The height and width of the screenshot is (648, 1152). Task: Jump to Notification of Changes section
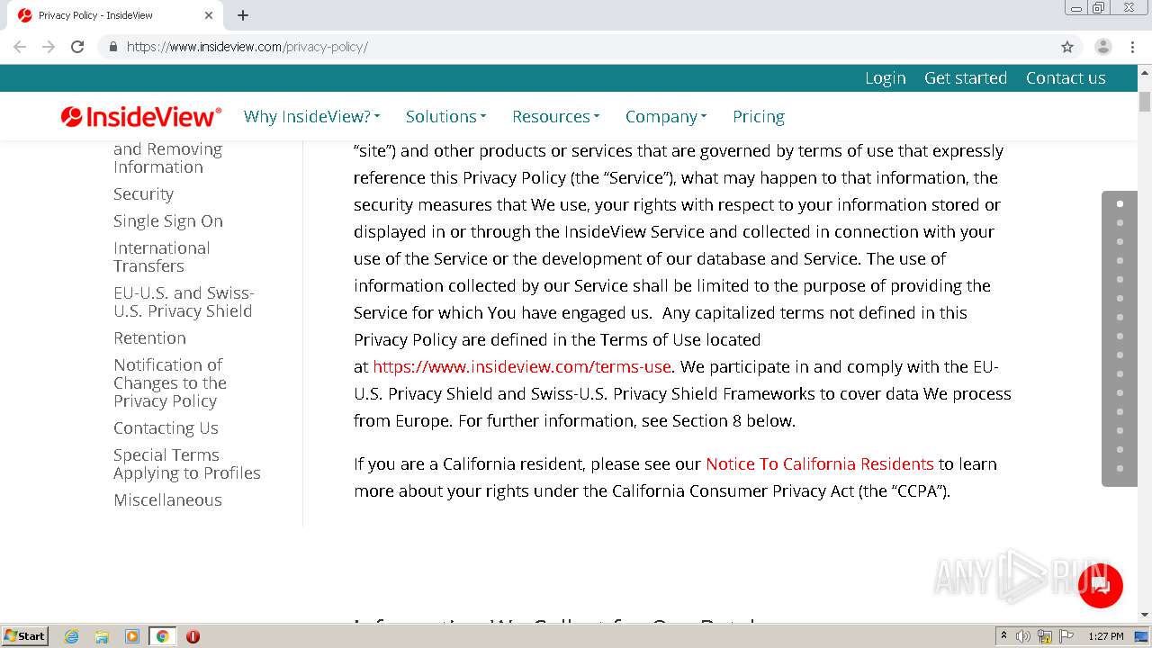(170, 382)
